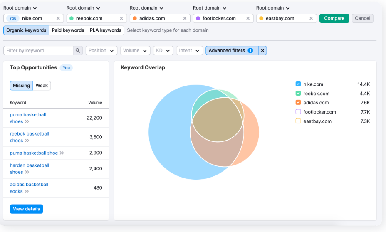386x232 pixels.
Task: Click arrows after puma basketball shoes
Action: click(27, 121)
